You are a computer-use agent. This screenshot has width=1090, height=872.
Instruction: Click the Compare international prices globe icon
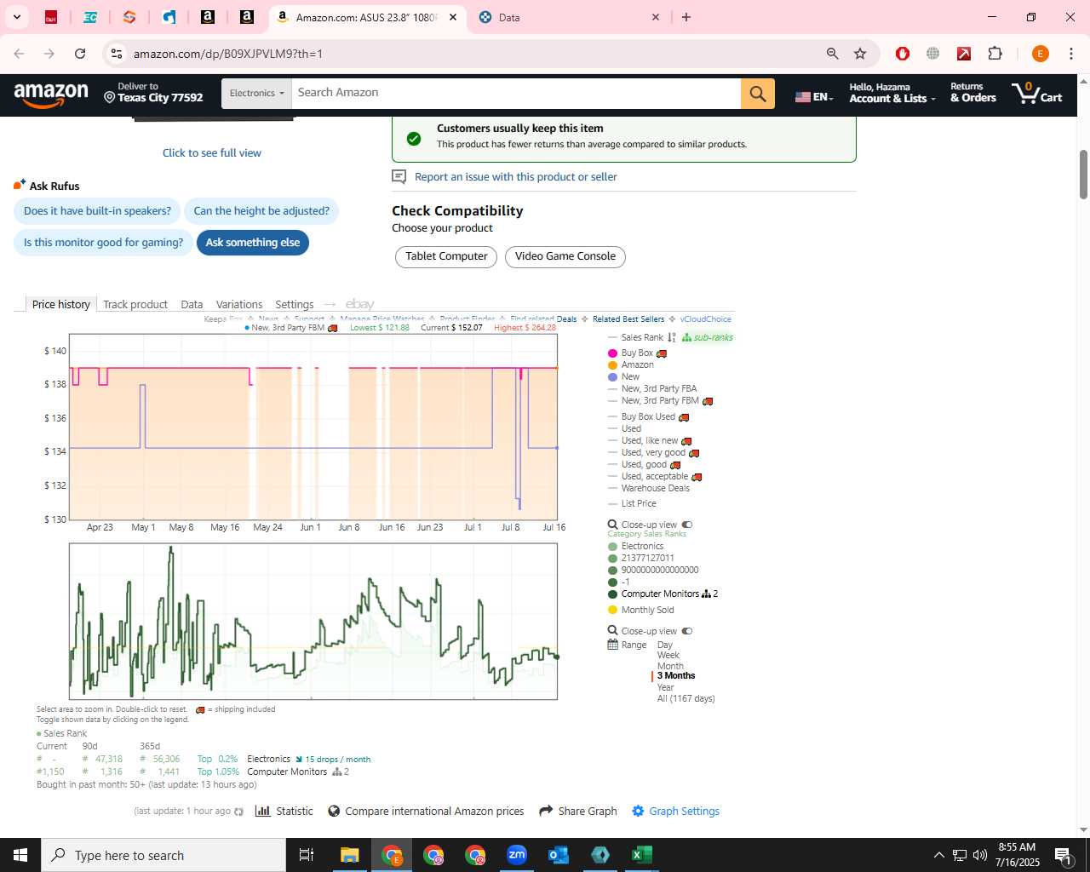click(x=334, y=811)
